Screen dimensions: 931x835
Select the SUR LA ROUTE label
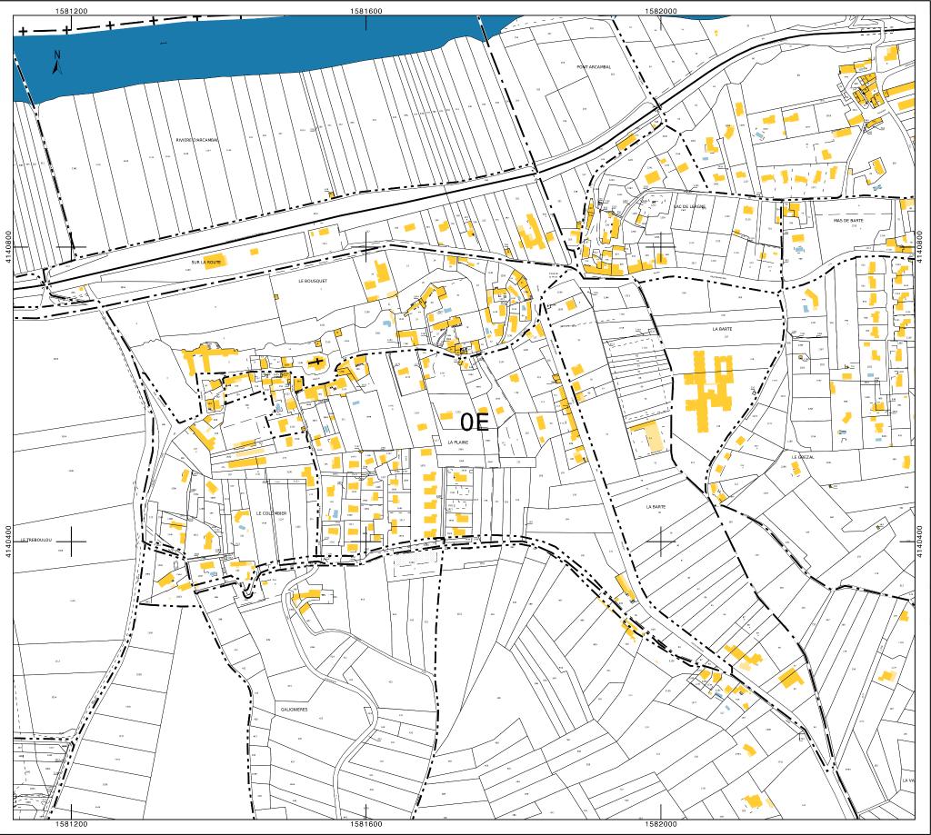pyautogui.click(x=206, y=262)
